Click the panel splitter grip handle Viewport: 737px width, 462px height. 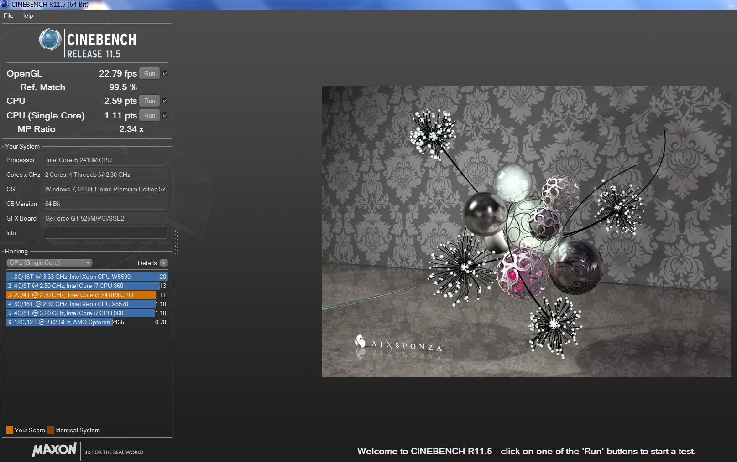tap(176, 241)
